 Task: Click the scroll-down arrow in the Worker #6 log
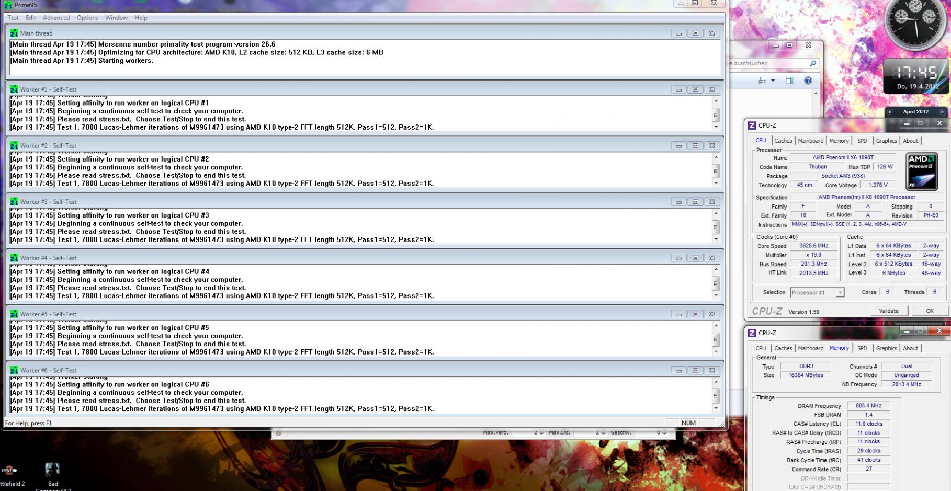(x=716, y=408)
